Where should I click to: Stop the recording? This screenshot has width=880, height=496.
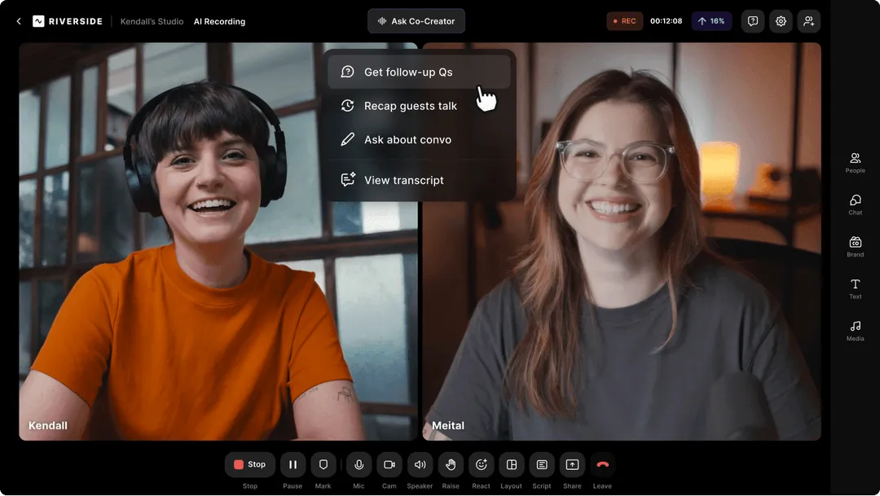(250, 464)
